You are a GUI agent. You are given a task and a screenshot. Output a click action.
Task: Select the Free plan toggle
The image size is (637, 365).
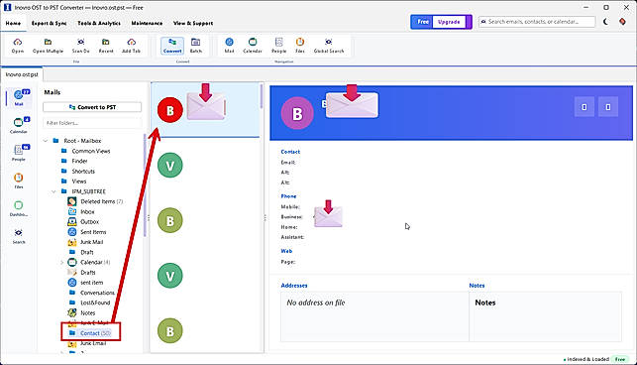422,22
